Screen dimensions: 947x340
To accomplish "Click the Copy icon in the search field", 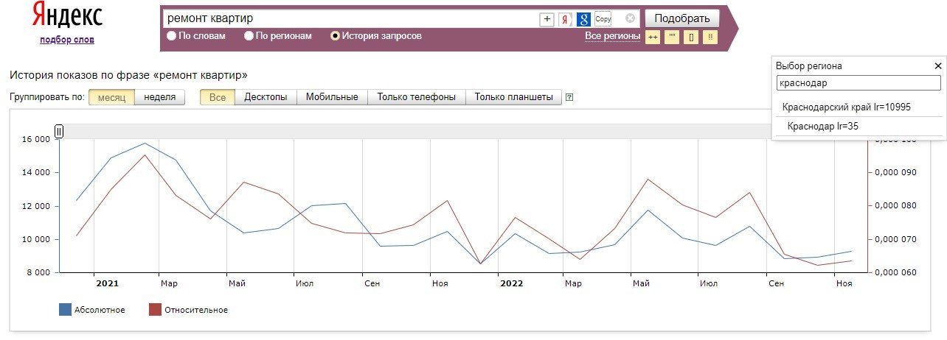I will click(603, 19).
